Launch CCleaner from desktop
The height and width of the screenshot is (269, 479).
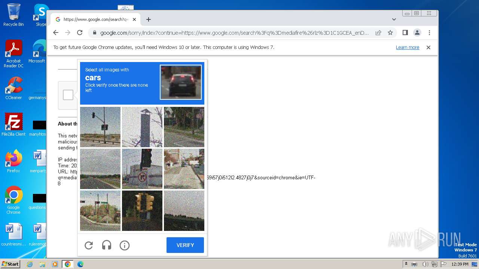point(13,88)
